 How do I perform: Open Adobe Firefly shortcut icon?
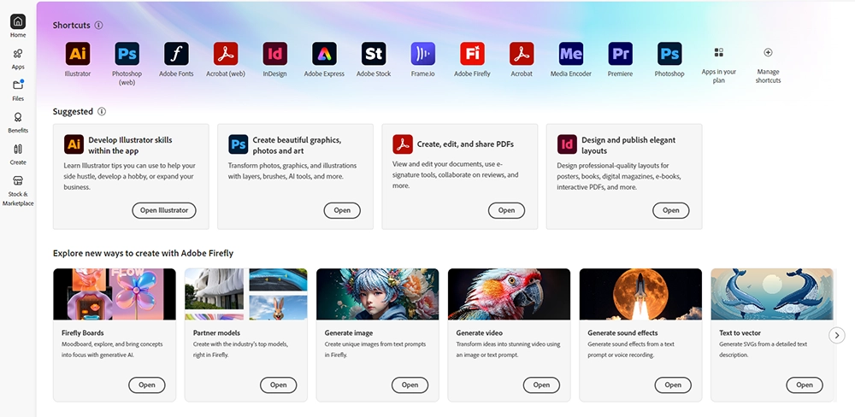(472, 54)
